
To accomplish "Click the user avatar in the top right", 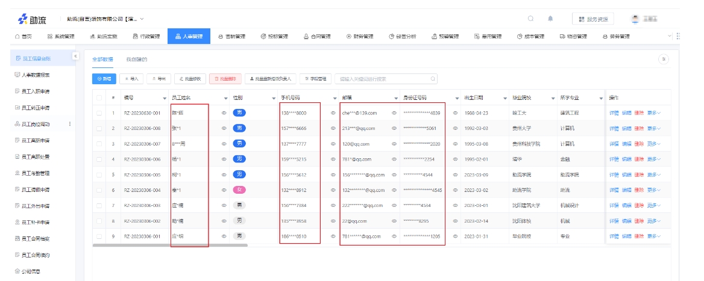I will (x=635, y=19).
